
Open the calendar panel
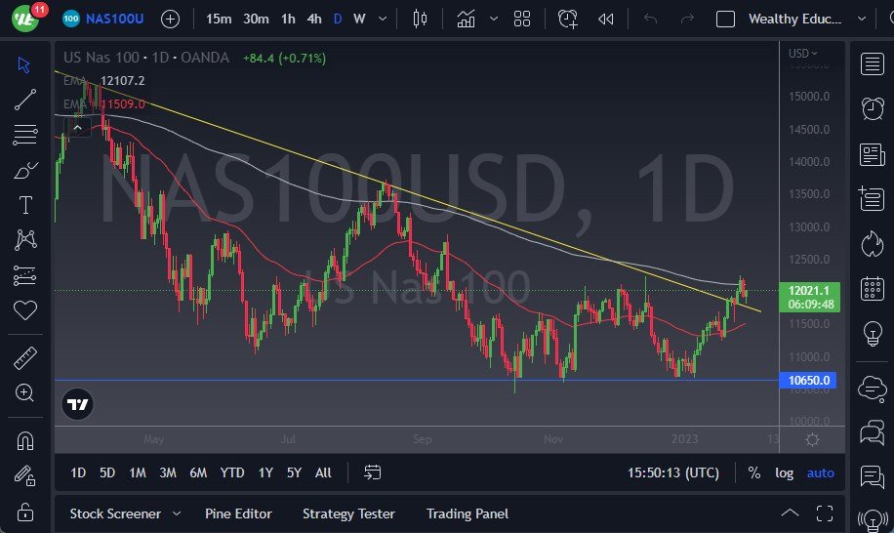click(x=873, y=288)
